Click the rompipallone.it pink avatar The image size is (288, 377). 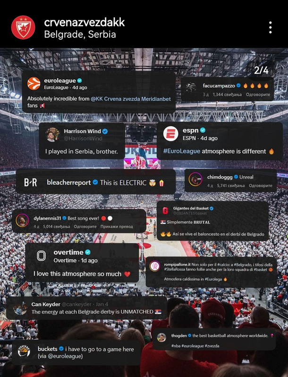coord(155,266)
